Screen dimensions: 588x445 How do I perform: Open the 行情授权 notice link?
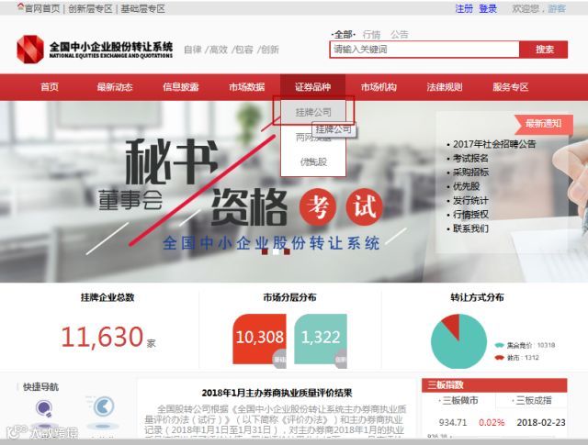tap(470, 215)
